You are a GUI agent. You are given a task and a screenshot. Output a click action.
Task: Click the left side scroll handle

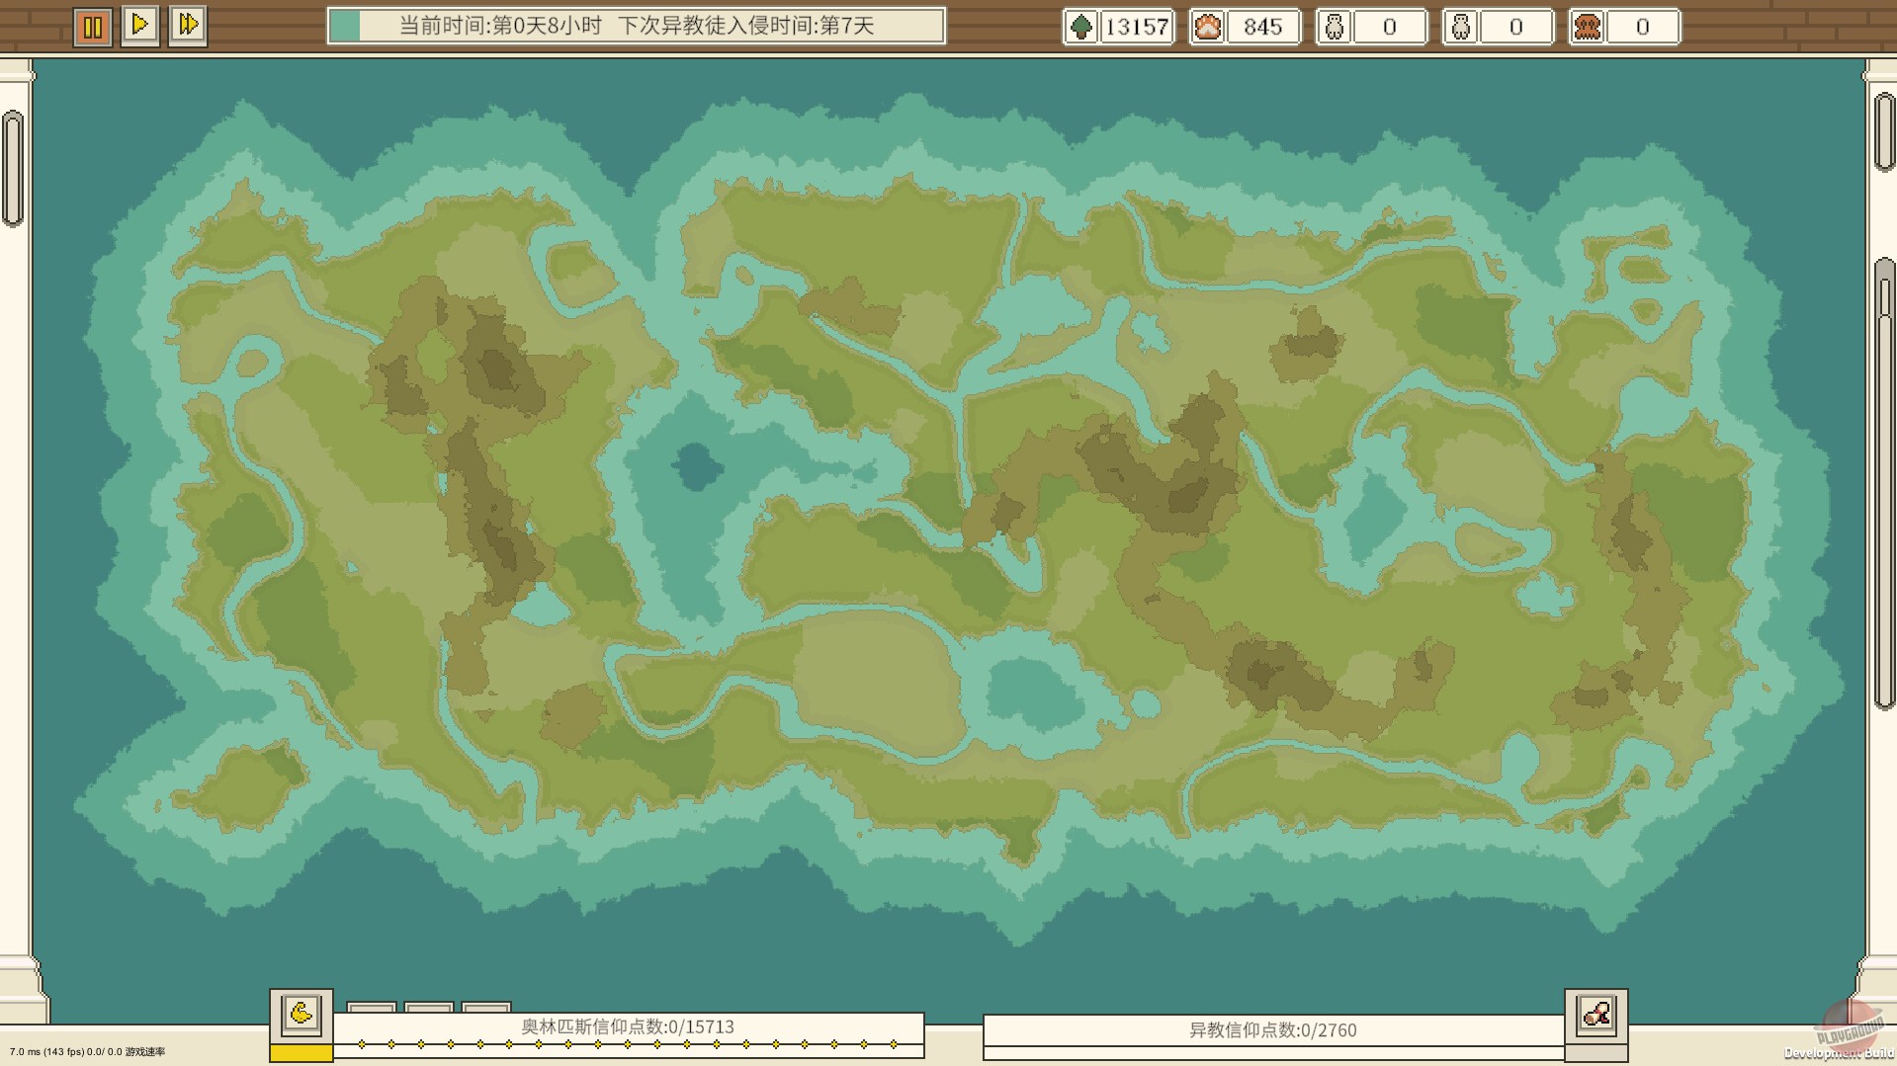coord(13,168)
